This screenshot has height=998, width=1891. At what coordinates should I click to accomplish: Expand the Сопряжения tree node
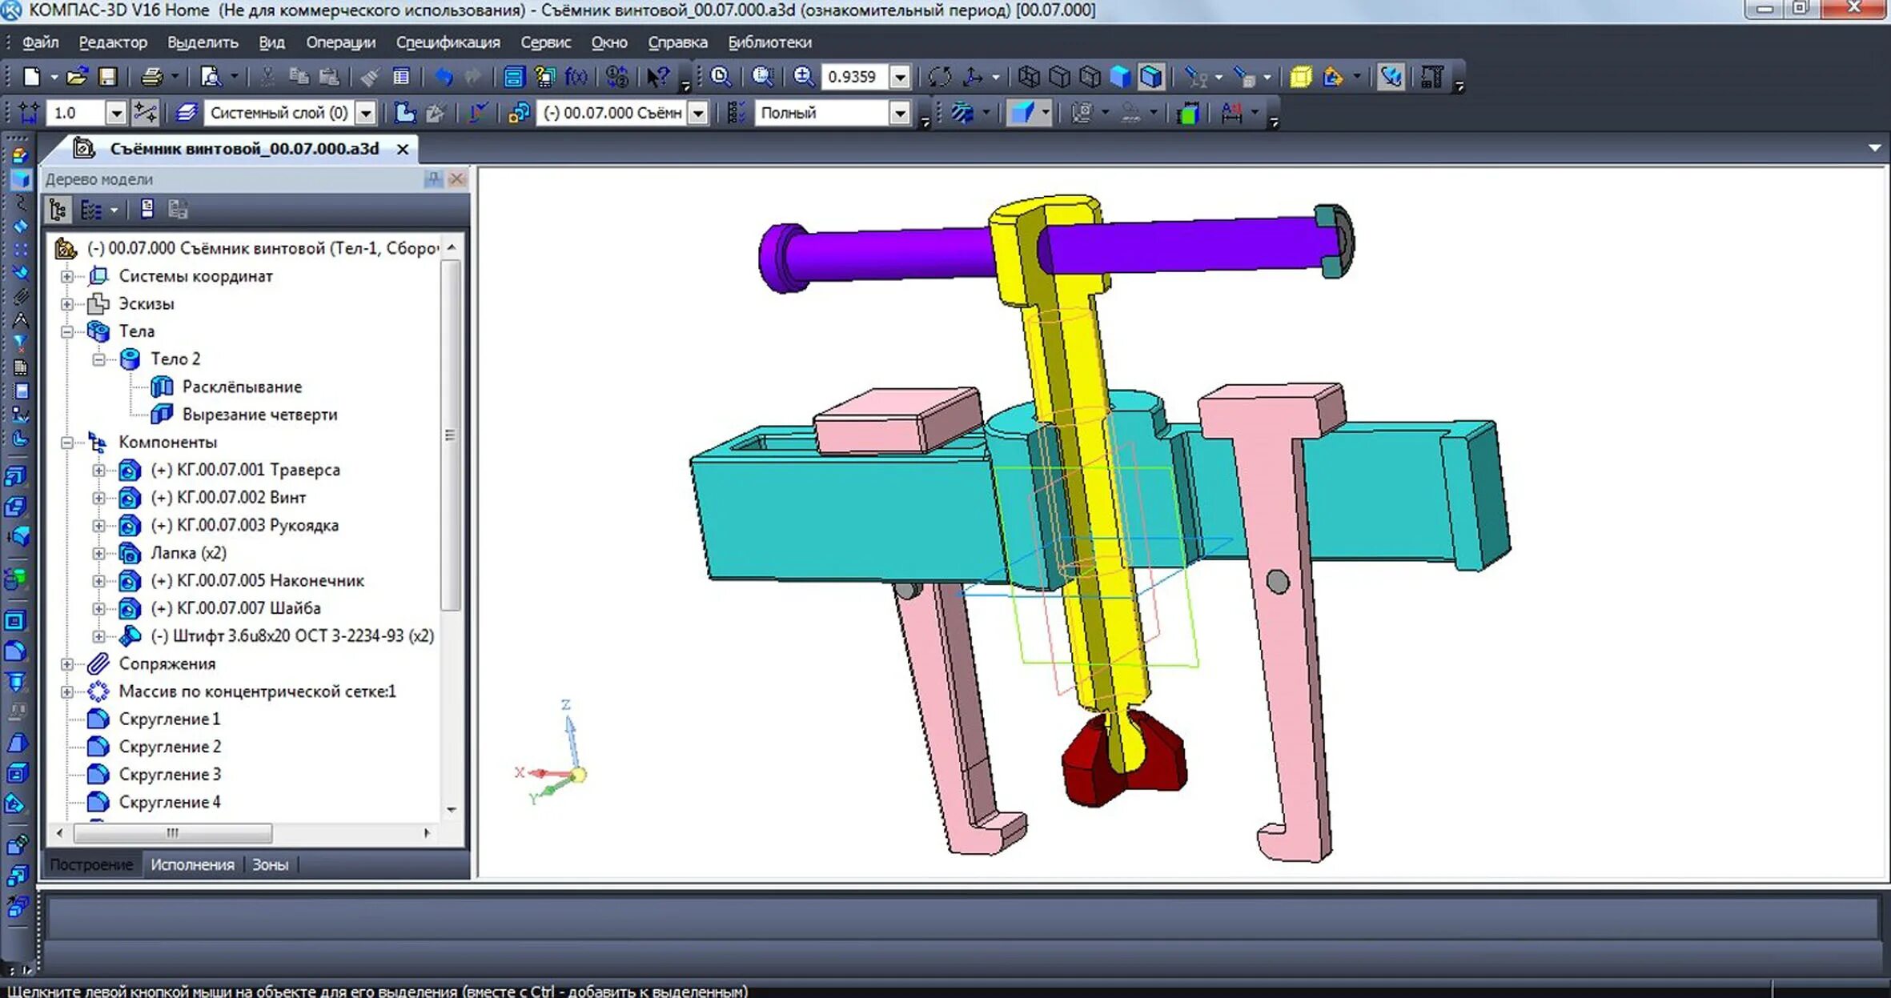[67, 664]
